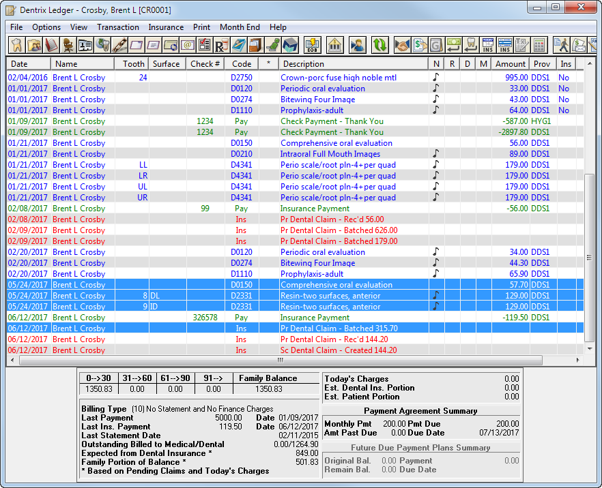Select the Pr Dental Claim - Rec'd 56.00 row

coord(296,219)
